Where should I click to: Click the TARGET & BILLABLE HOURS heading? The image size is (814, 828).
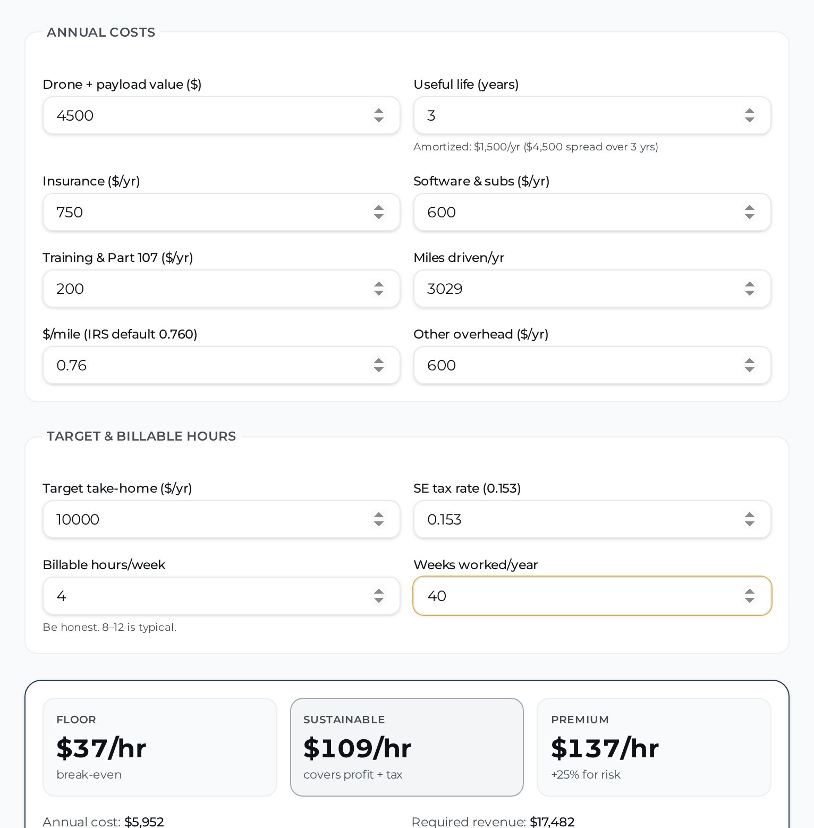click(141, 436)
